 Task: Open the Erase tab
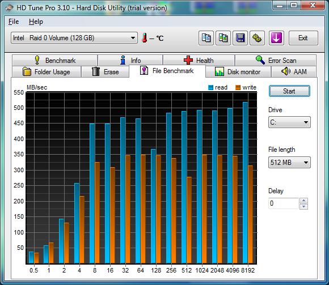[105, 72]
